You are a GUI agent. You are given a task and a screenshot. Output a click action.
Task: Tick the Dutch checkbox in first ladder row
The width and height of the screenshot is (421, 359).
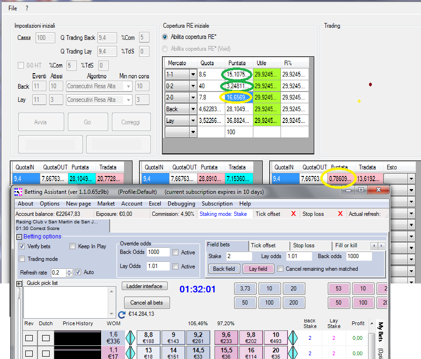point(46,338)
